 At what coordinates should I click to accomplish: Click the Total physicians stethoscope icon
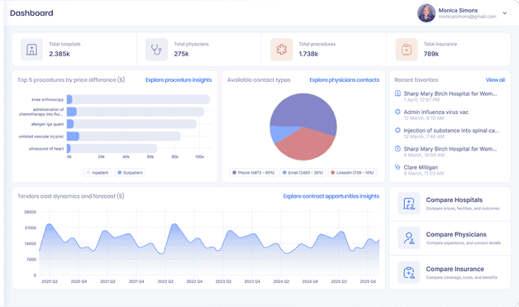tap(156, 50)
